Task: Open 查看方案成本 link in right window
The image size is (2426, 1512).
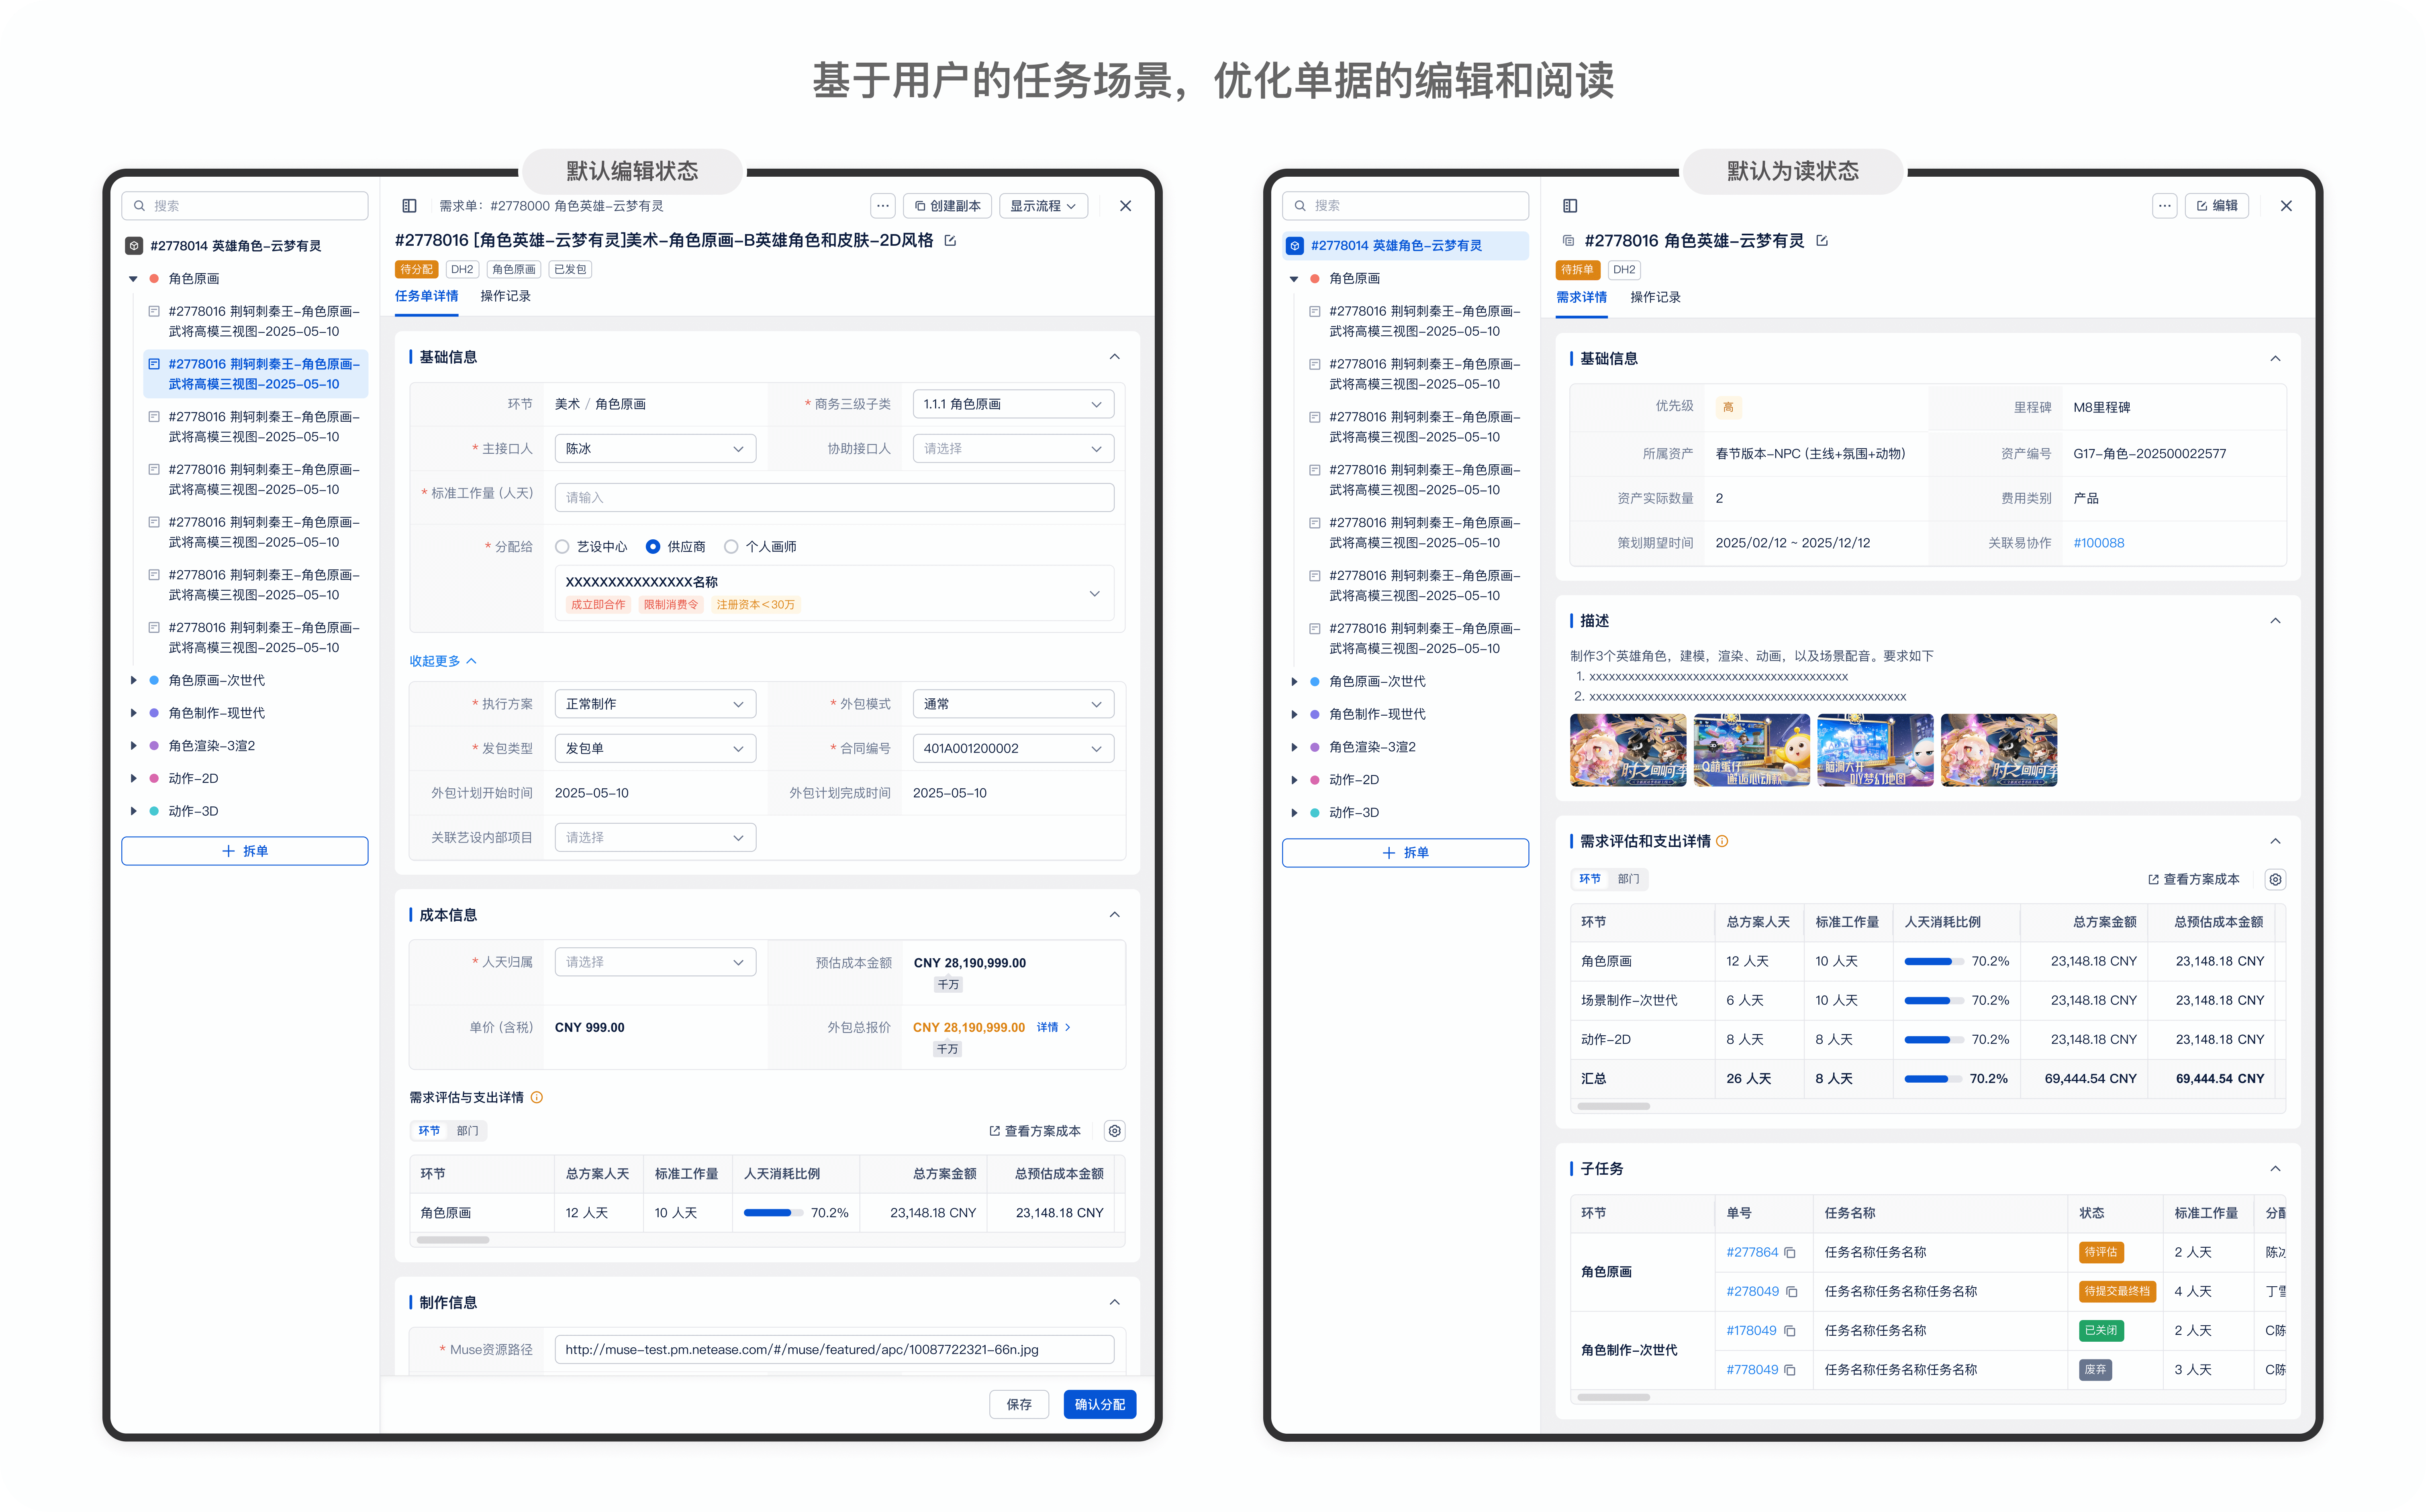Action: tap(2194, 880)
